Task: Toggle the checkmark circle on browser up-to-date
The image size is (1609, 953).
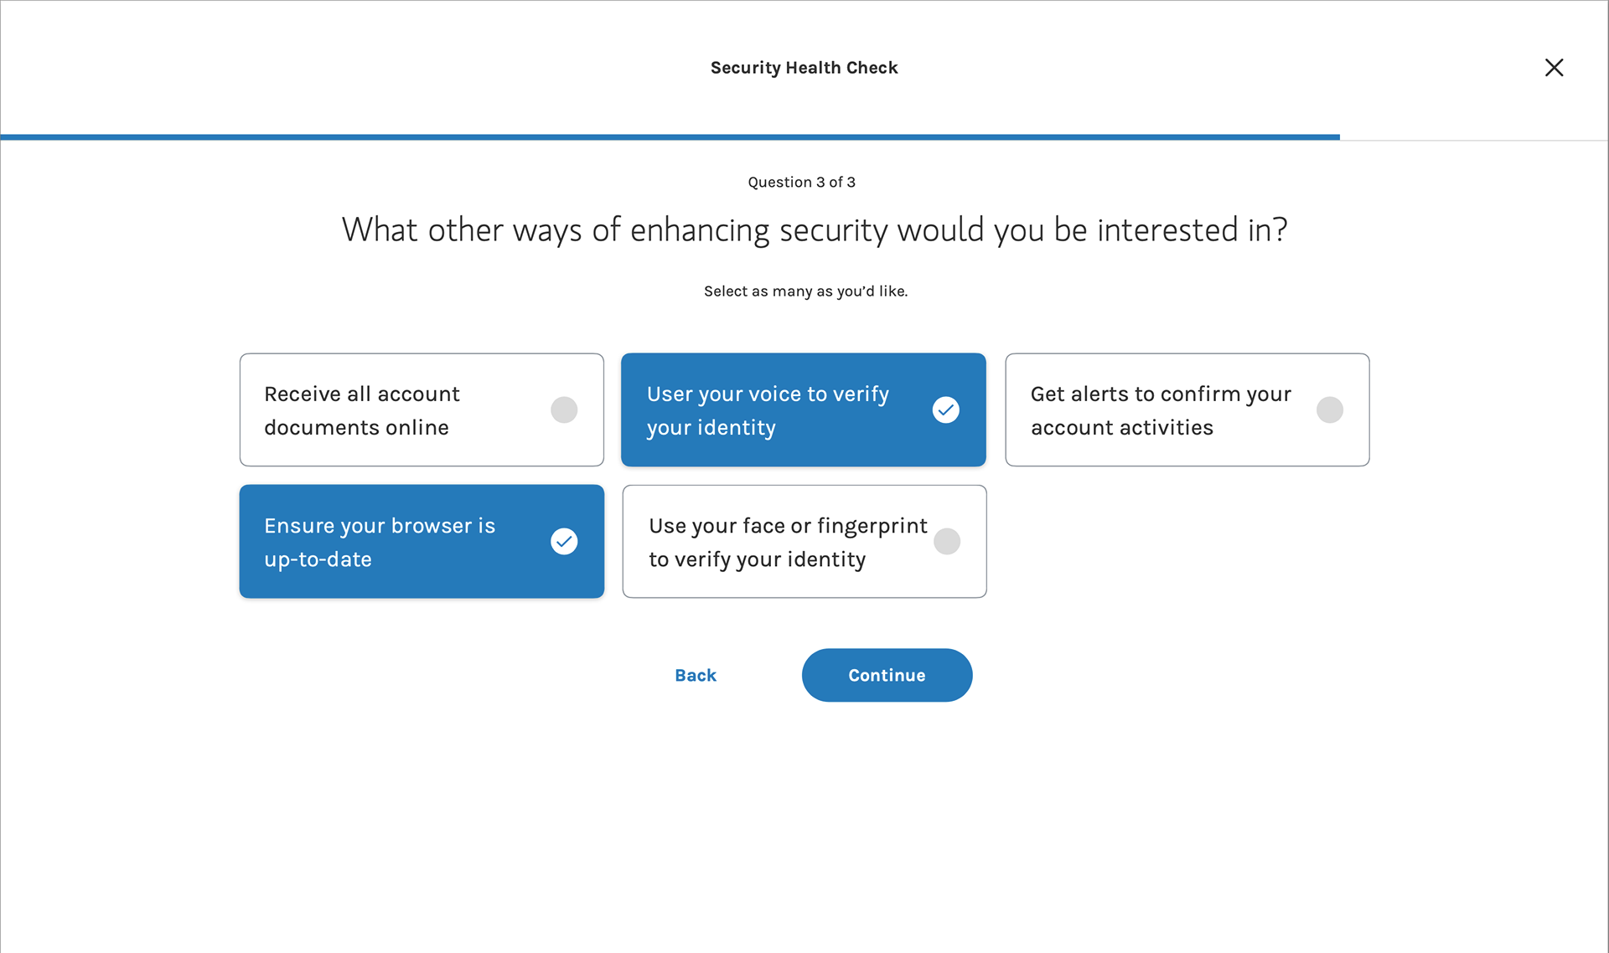Action: (564, 541)
